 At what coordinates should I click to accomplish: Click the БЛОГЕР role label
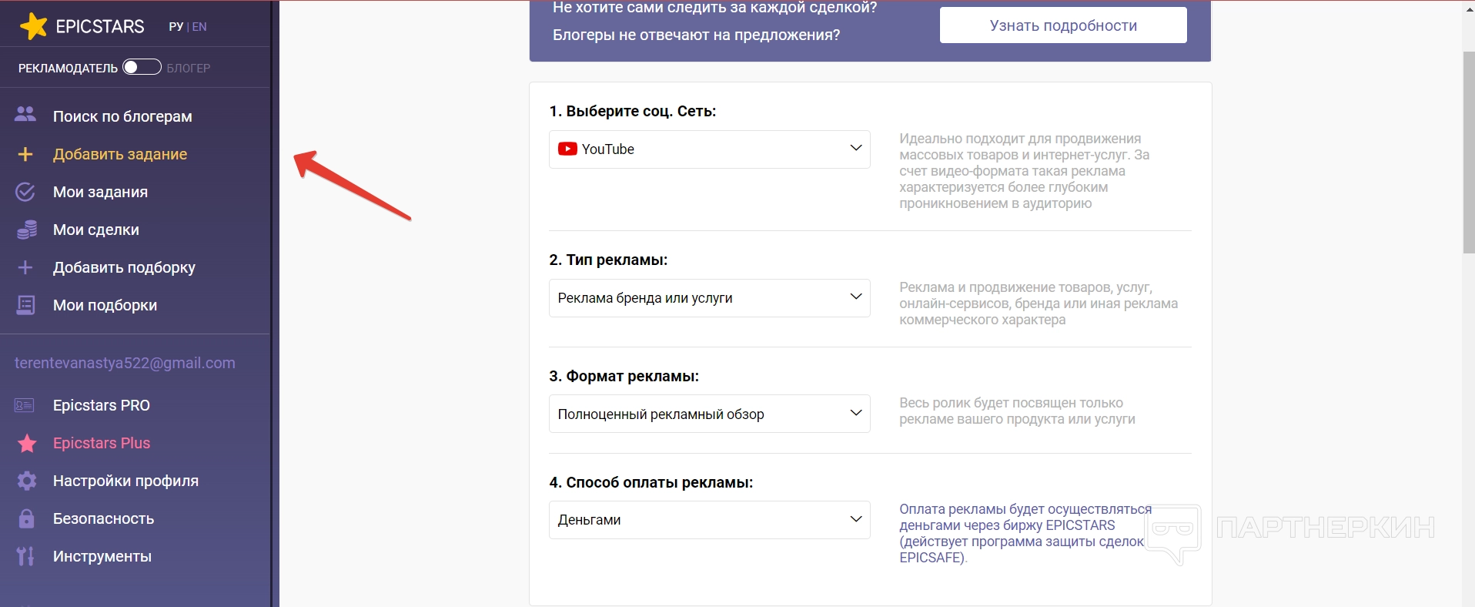click(189, 68)
